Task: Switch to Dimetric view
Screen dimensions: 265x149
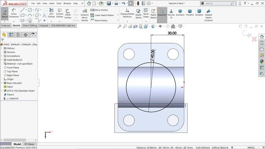Action: (x=199, y=13)
